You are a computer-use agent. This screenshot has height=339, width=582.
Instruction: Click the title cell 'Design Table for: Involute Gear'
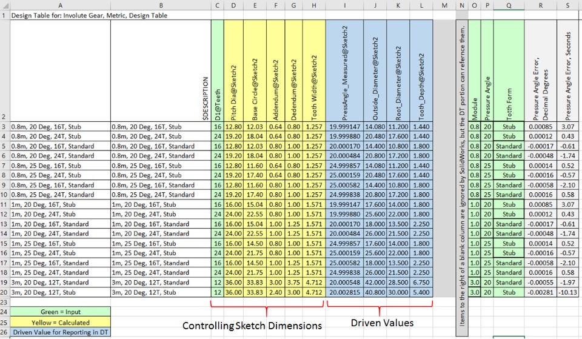click(89, 15)
